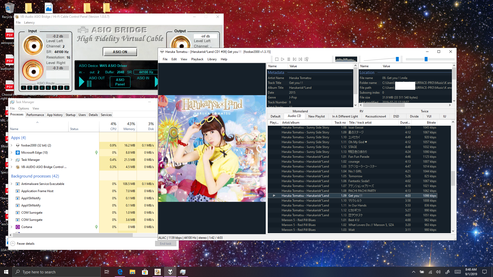Skip to the next track in foobar2000

(300, 59)
